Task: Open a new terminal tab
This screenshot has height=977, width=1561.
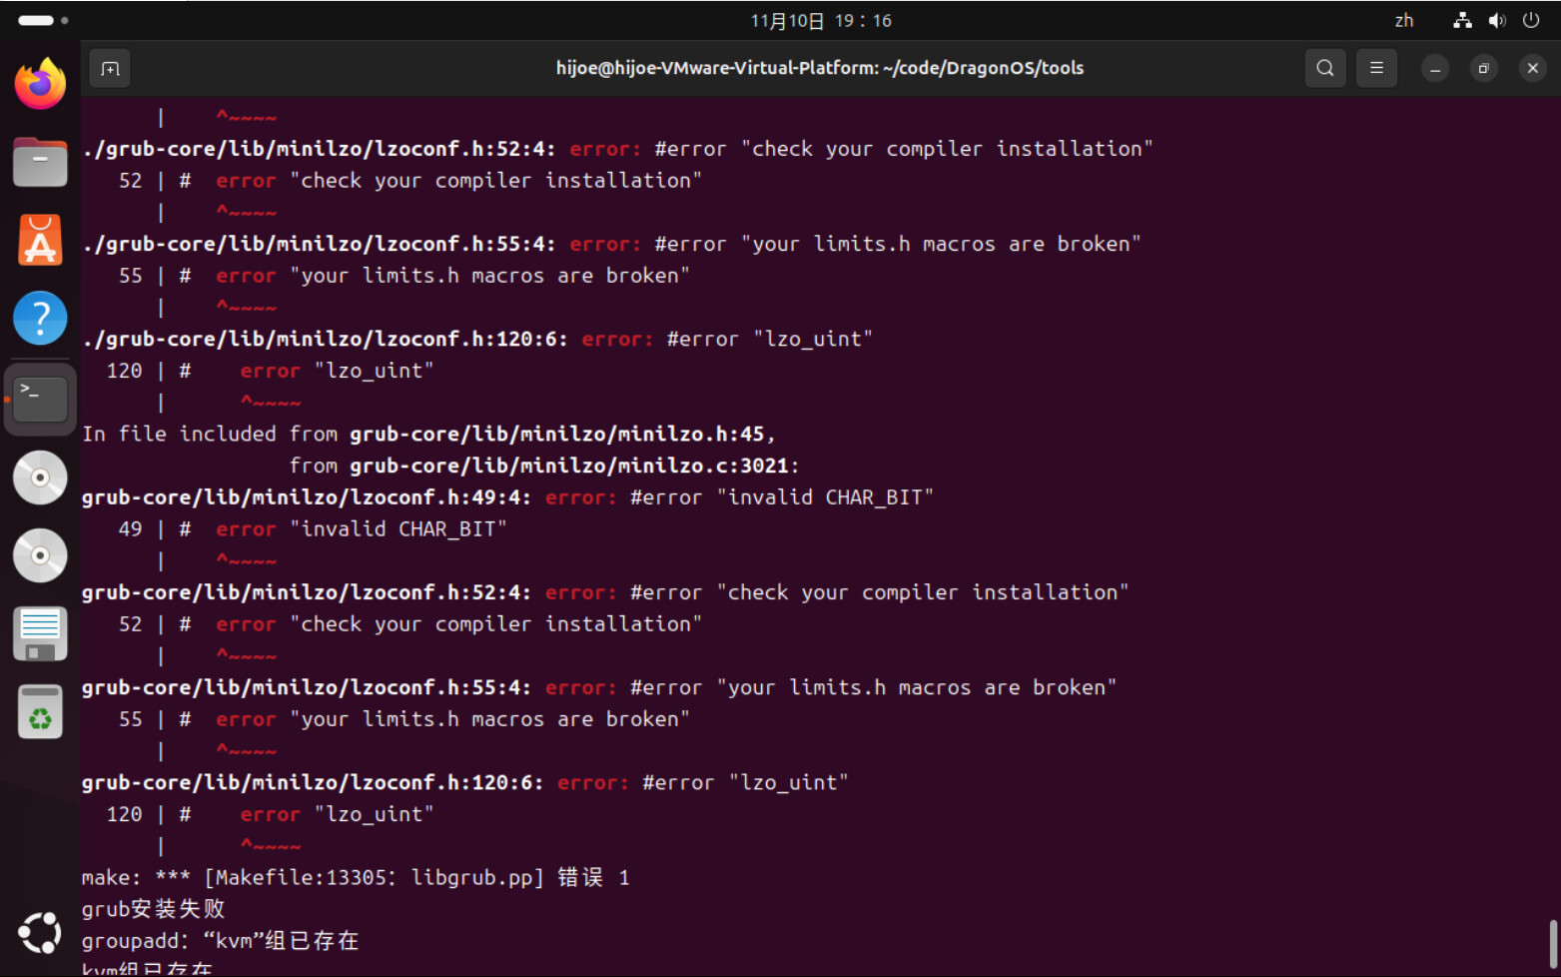Action: pyautogui.click(x=110, y=69)
